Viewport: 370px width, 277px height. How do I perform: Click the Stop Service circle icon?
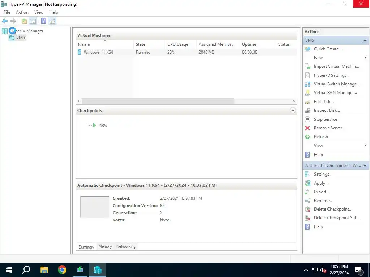pyautogui.click(x=307, y=119)
